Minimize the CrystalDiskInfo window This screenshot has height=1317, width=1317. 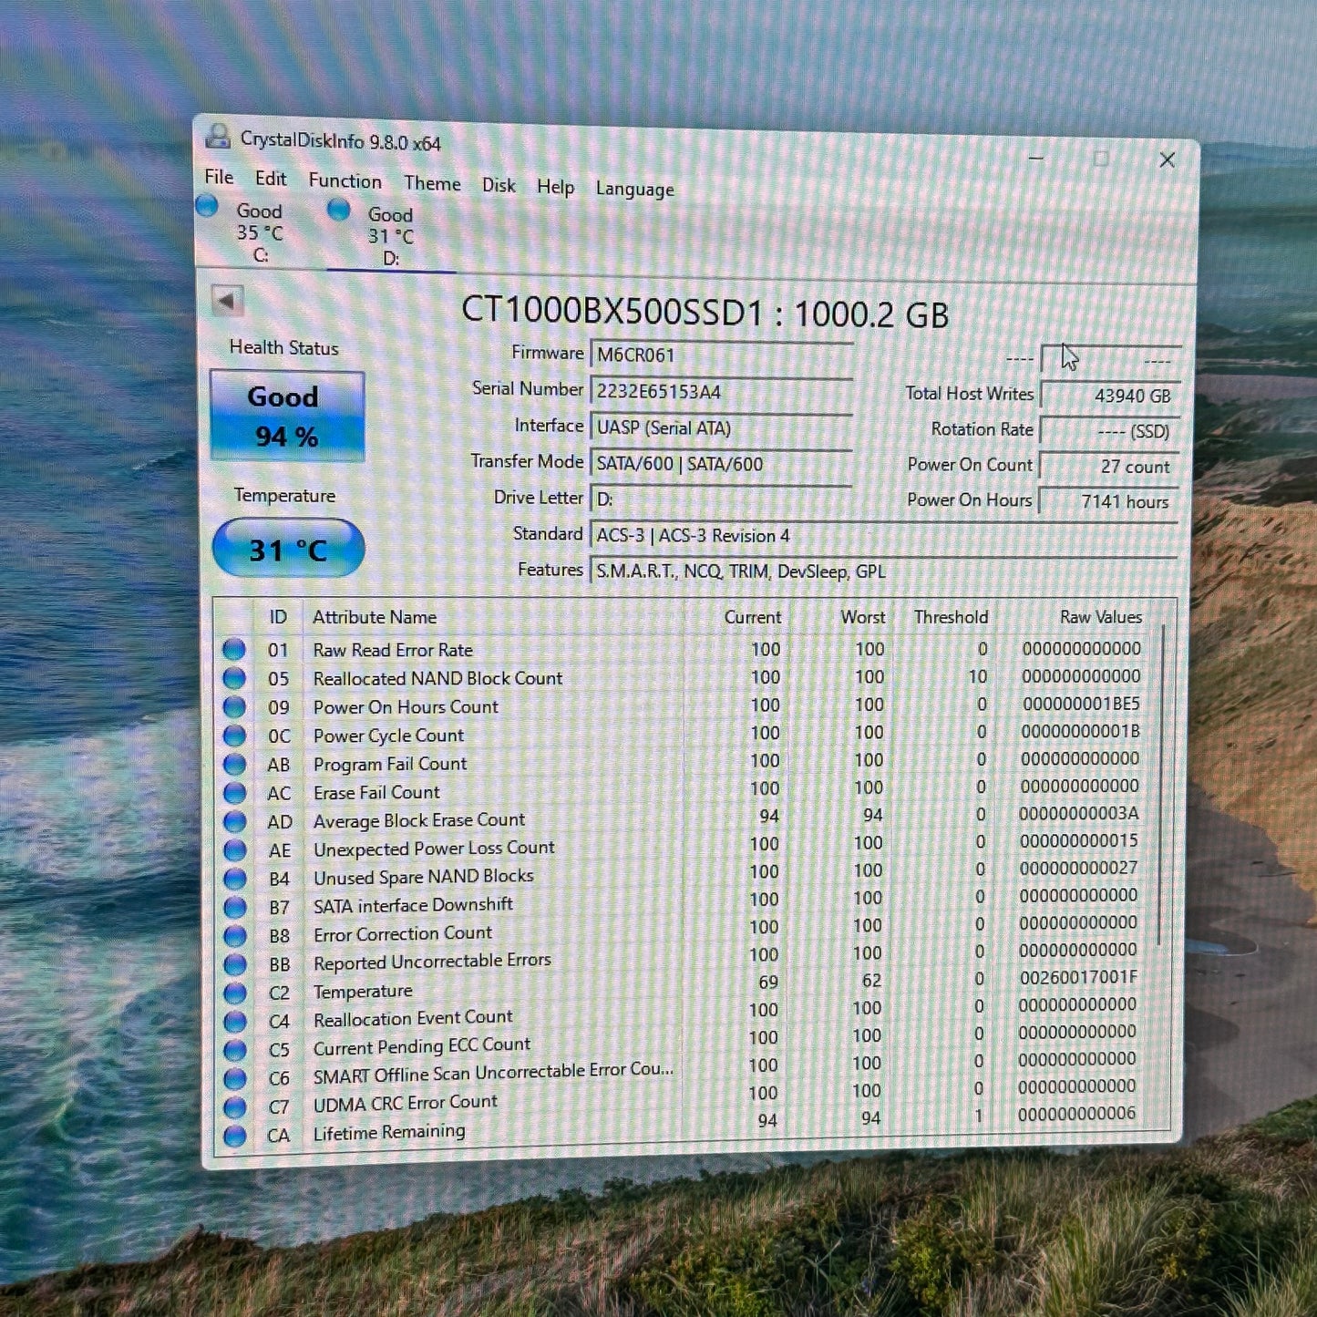1036,158
